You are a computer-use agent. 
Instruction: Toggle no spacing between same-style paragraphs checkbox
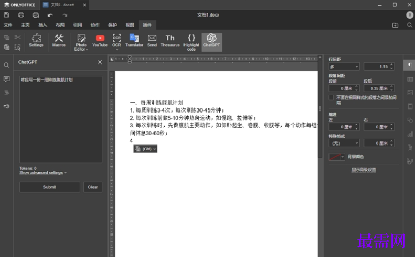click(x=331, y=98)
